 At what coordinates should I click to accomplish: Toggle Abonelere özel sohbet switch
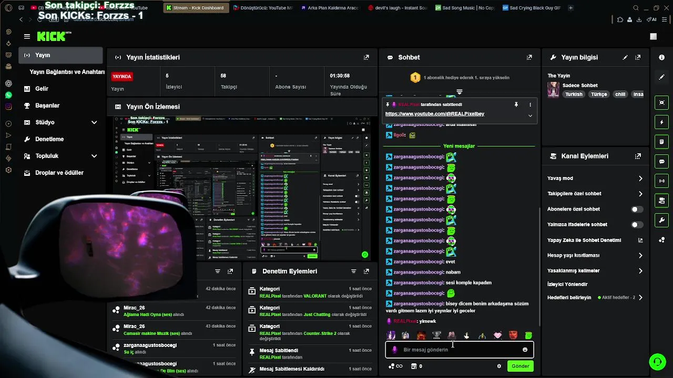tap(637, 209)
